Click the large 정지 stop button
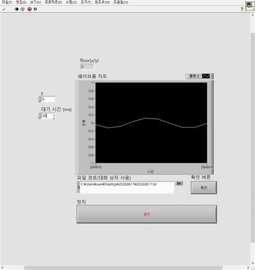The height and width of the screenshot is (270, 255). pos(146,214)
